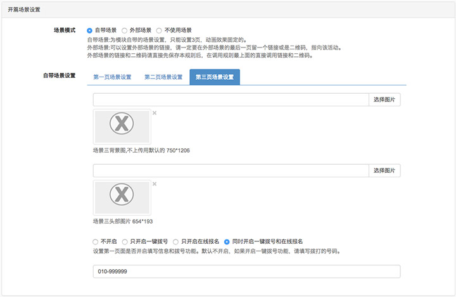Screen dimensions: 456x297
Task: Select the 不开启 radio option
Action: (96, 242)
